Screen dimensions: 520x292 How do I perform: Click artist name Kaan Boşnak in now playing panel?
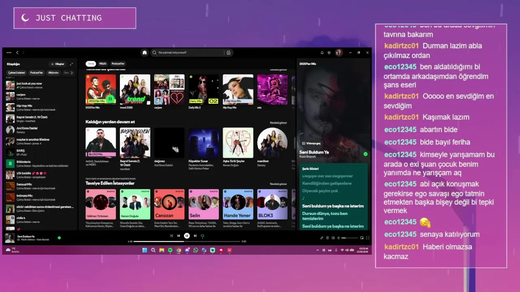[308, 157]
